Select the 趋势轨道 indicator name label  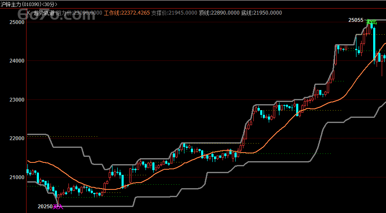[x=44, y=13]
